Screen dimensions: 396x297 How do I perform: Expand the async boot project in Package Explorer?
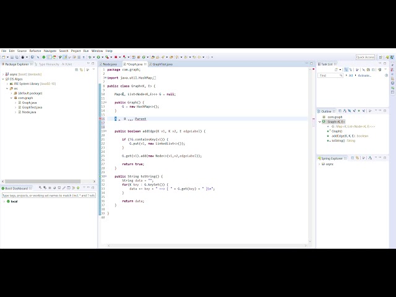coord(3,74)
